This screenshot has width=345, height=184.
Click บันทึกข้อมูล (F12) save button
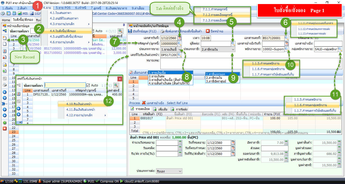(143, 31)
